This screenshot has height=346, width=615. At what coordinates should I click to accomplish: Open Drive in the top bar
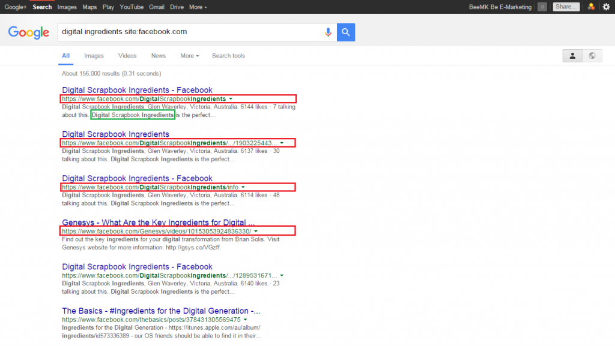[177, 7]
